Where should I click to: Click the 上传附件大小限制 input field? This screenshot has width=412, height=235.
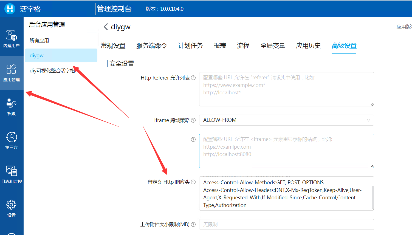coord(286,225)
